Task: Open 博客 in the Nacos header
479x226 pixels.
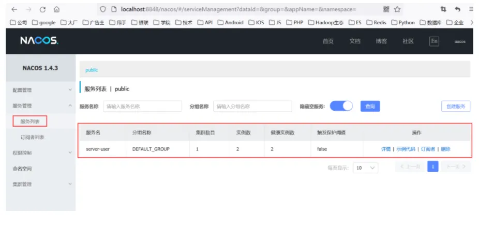Action: click(x=382, y=41)
